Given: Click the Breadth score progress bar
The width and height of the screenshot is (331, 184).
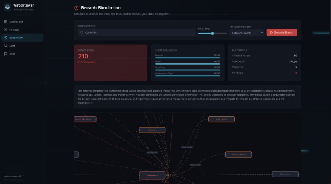Looking at the screenshot, I should [187, 58].
